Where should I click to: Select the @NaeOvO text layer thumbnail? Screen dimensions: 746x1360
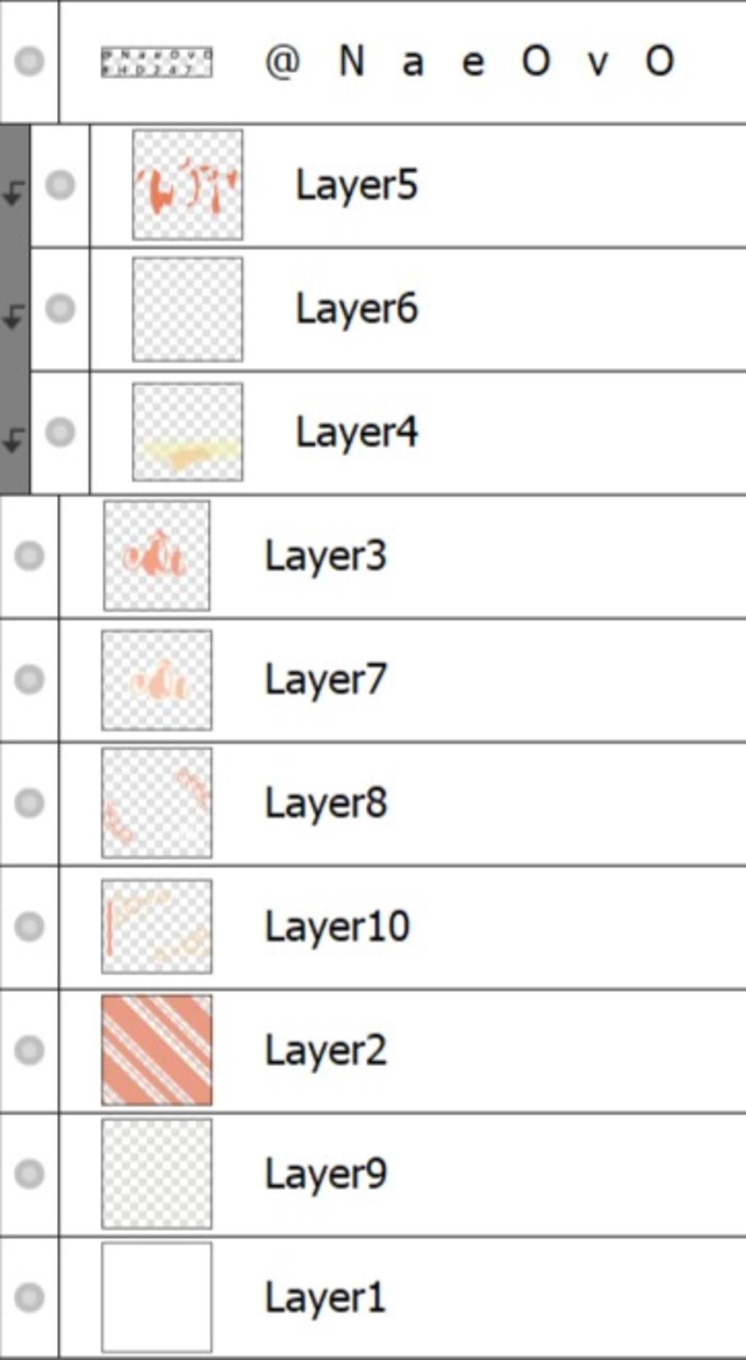(157, 63)
